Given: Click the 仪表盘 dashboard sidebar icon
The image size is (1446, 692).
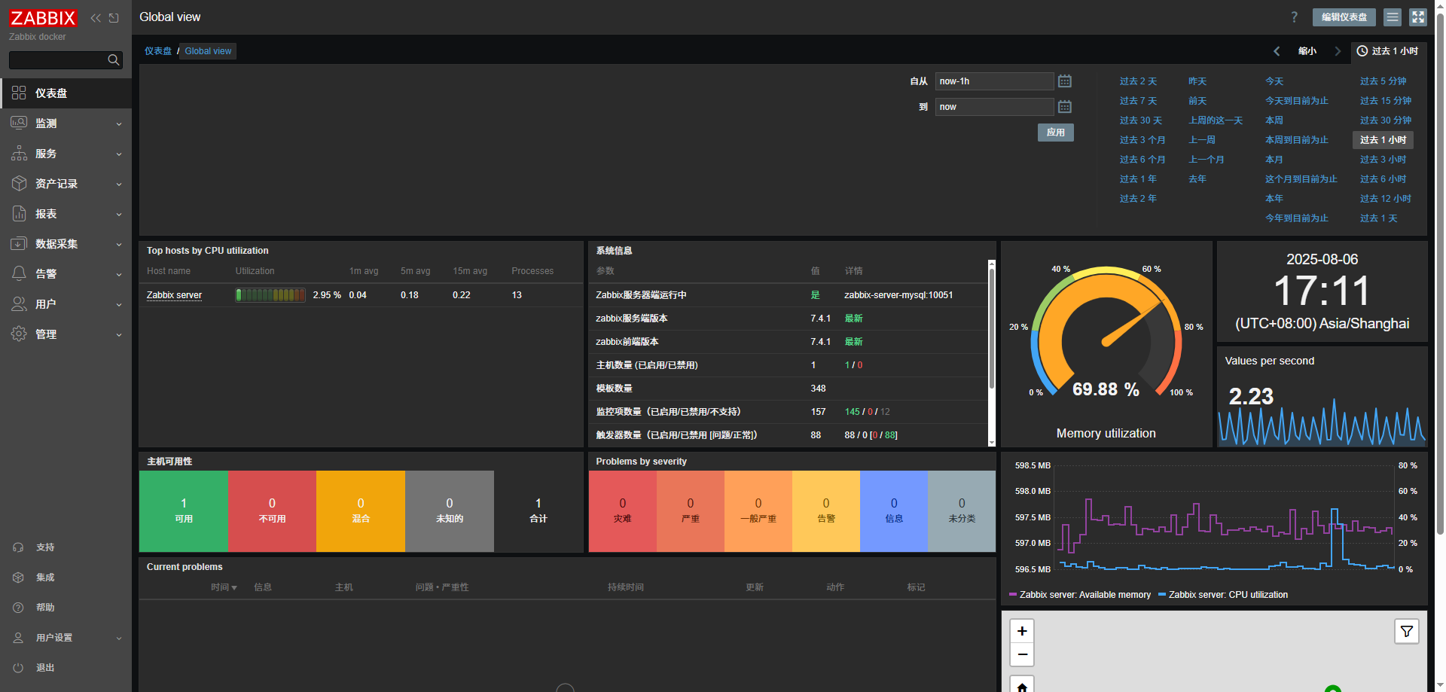Looking at the screenshot, I should coord(19,93).
